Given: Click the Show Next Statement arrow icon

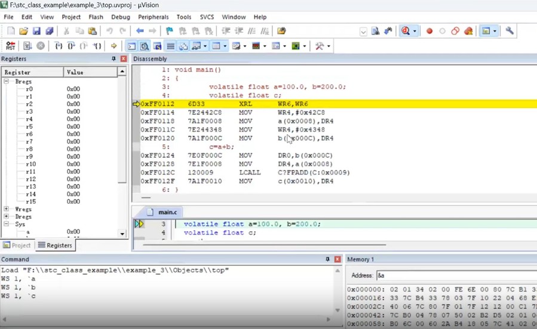Looking at the screenshot, I should pos(113,46).
